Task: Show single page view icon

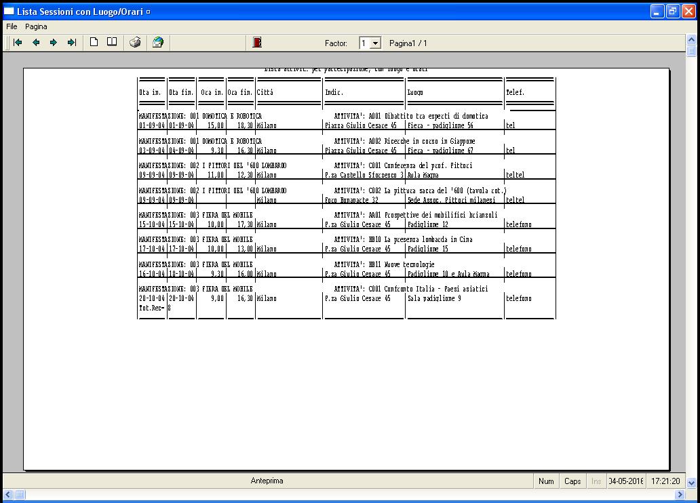Action: (94, 42)
